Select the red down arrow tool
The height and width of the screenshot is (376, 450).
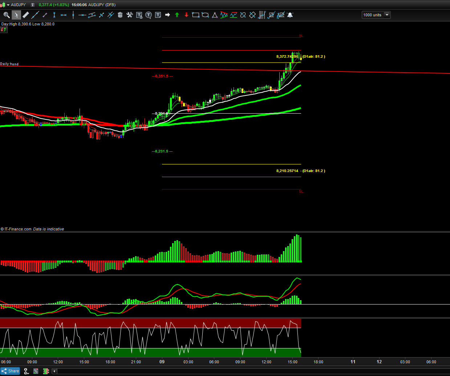(186, 15)
